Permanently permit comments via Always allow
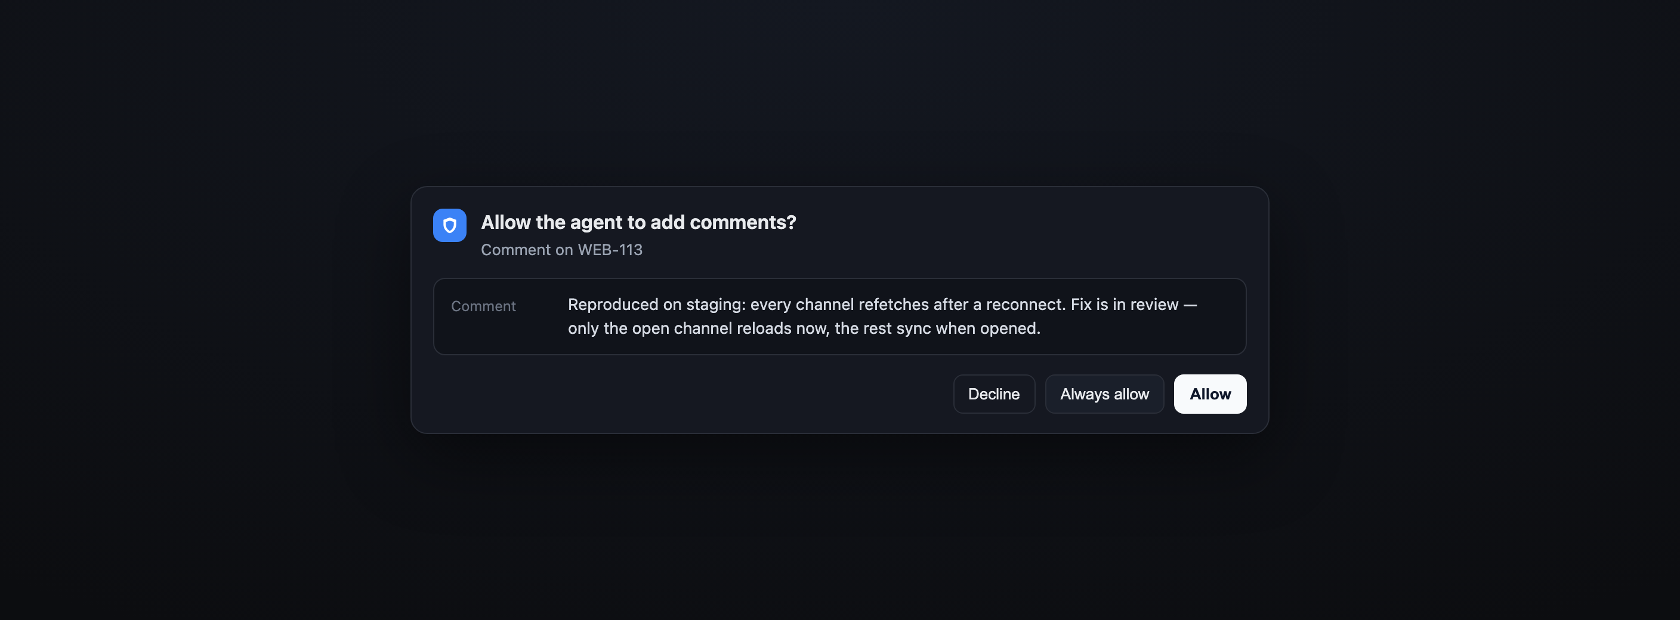 pos(1104,394)
